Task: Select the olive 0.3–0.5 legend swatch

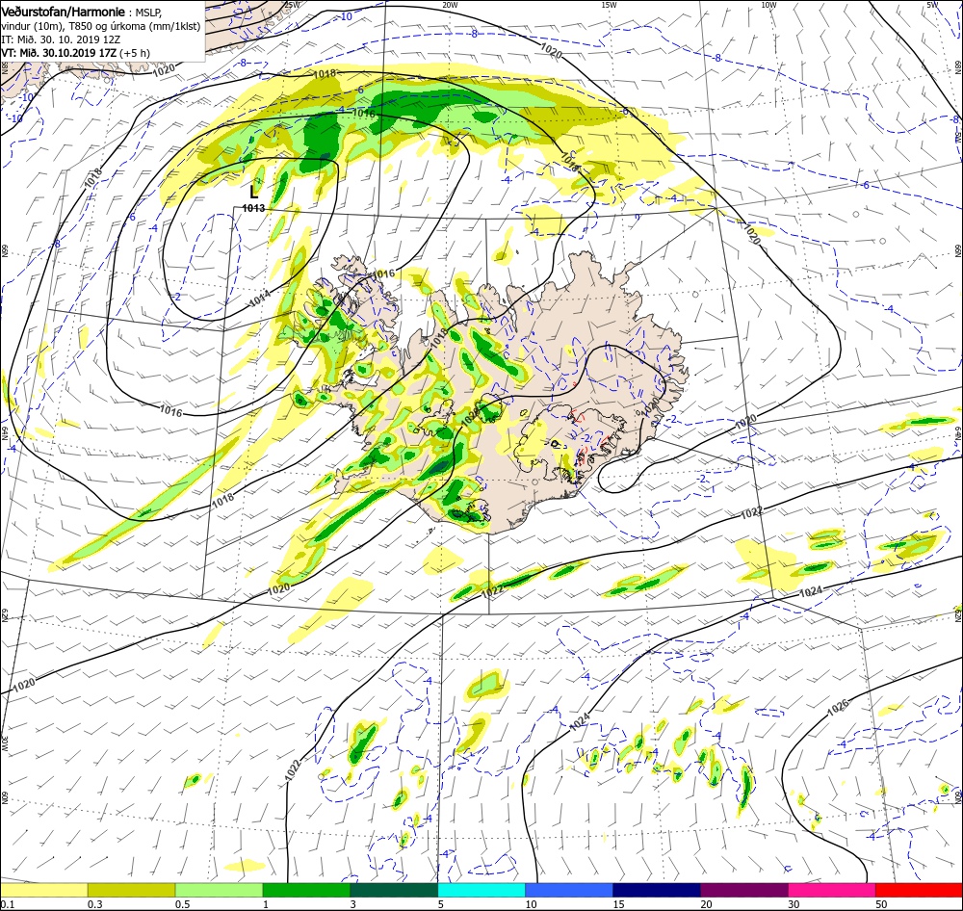Action: [131, 890]
